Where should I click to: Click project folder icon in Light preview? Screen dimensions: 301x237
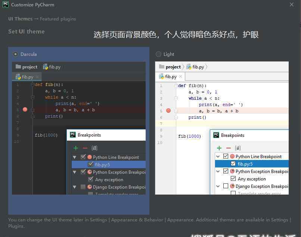pyautogui.click(x=162, y=67)
